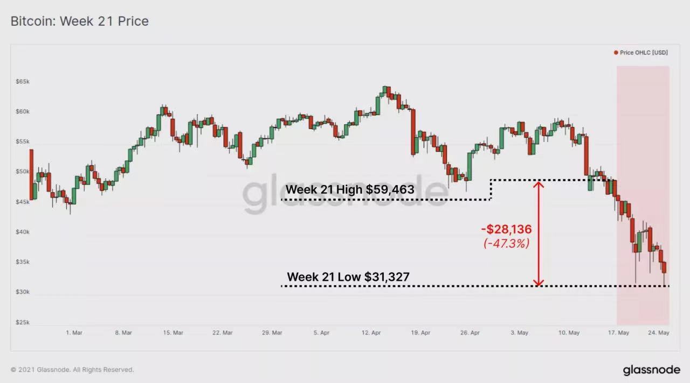Click the 2021 Glassnode copyright text
The height and width of the screenshot is (383, 690).
[72, 370]
